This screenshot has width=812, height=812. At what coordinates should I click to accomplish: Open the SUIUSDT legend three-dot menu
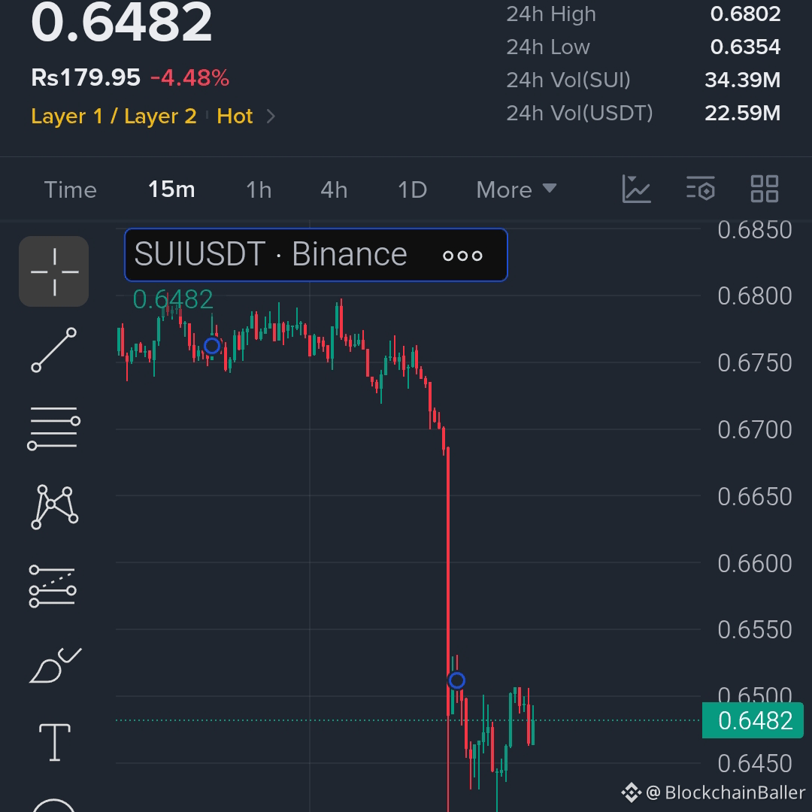(x=462, y=256)
